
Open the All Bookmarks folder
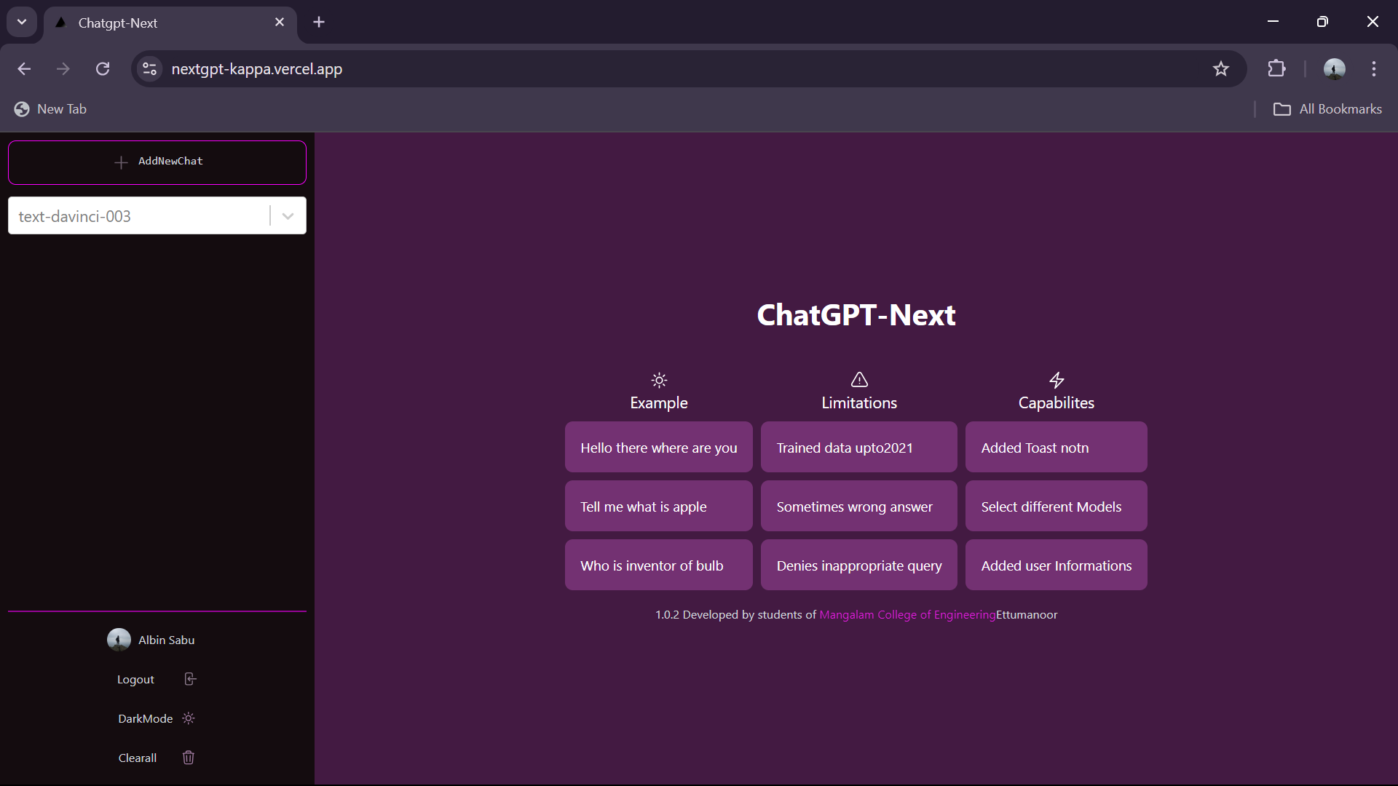[x=1327, y=109]
